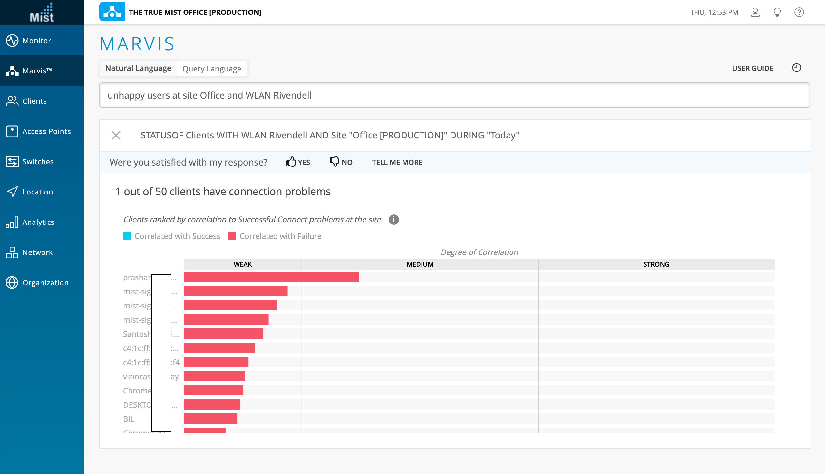Open help question mark icon
The height and width of the screenshot is (474, 825).
click(x=799, y=12)
